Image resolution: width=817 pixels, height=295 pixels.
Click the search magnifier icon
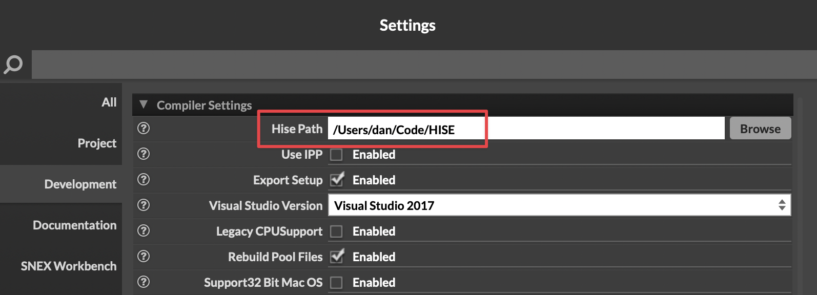[x=13, y=65]
